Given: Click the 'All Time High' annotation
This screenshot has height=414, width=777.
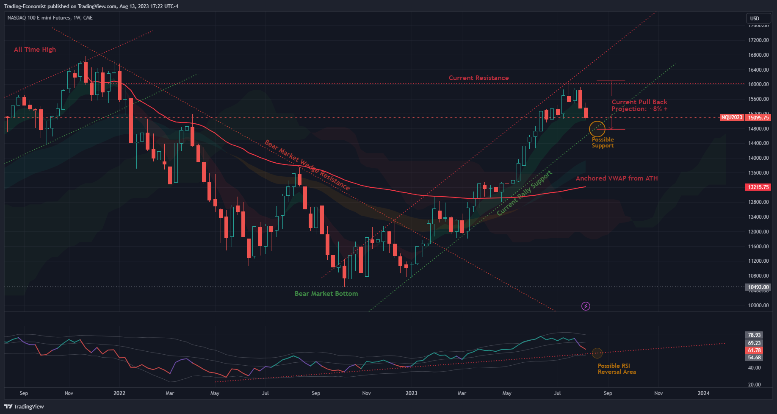Looking at the screenshot, I should click(35, 49).
